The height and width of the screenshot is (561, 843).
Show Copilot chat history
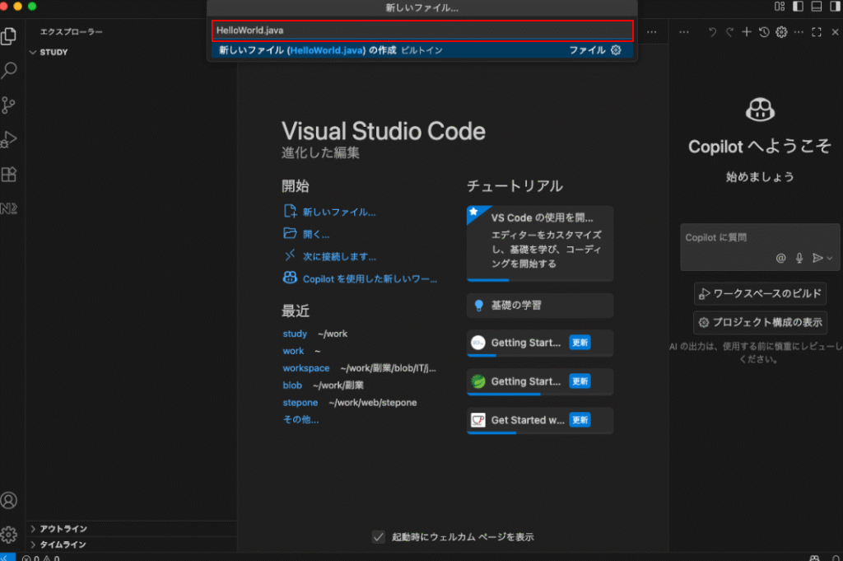pos(764,32)
